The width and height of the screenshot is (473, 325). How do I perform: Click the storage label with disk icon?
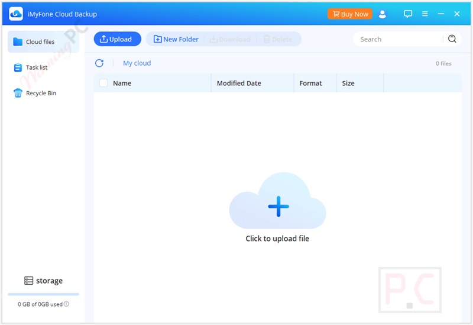tap(43, 281)
